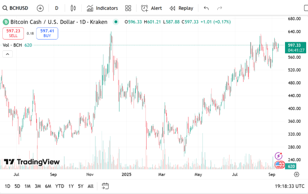The image size is (308, 194).
Task: Redo last chart action
Action: pos(220,8)
